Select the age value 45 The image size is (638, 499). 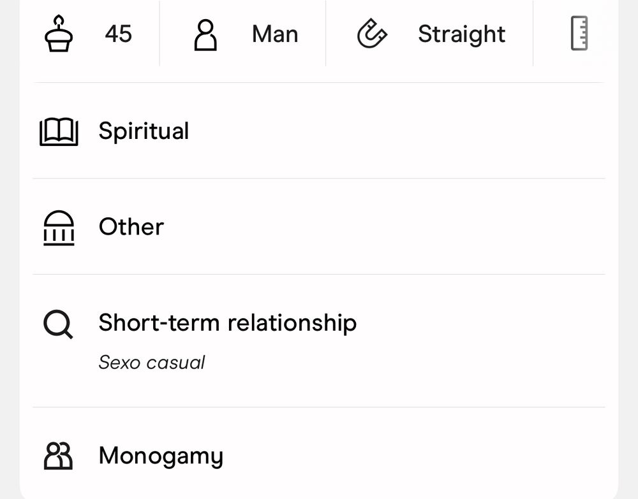[119, 34]
